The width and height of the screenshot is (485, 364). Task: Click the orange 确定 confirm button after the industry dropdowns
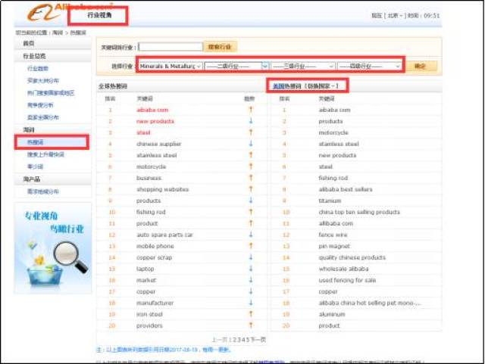click(421, 66)
